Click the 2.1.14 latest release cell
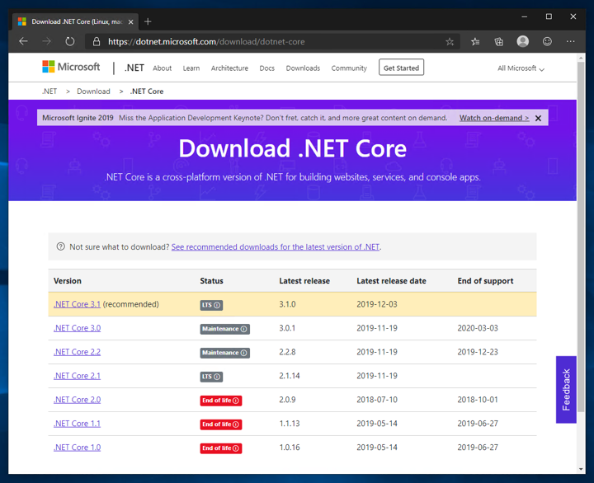Viewport: 594px width, 483px height. click(x=290, y=376)
